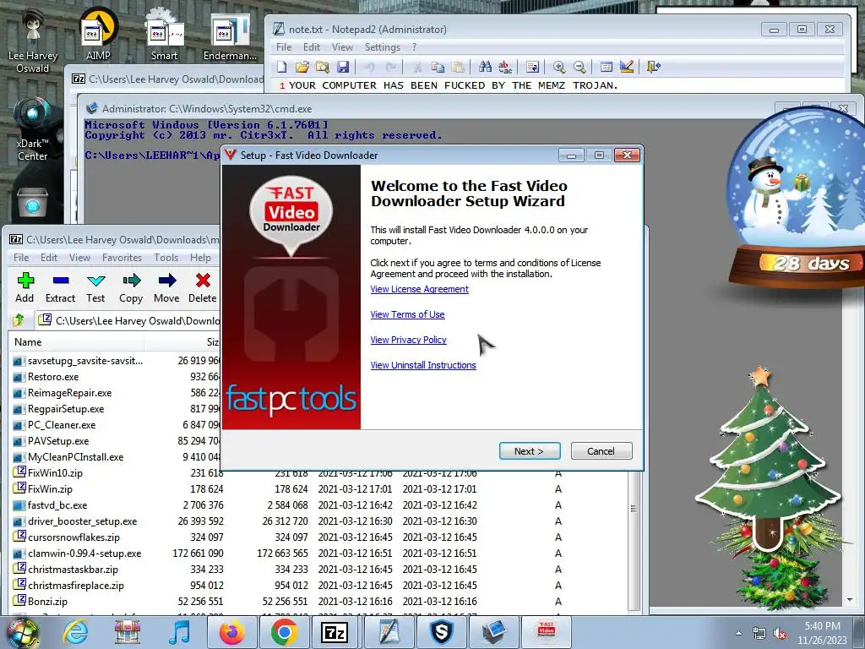This screenshot has width=865, height=649.
Task: Select Restoro.exe in file list
Action: coord(53,377)
